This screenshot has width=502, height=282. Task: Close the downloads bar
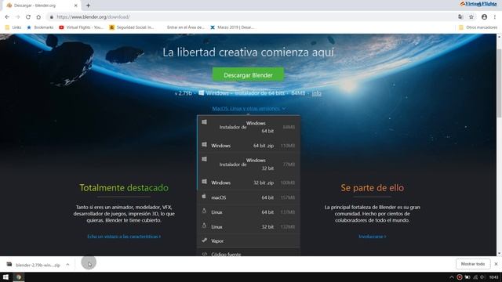[x=496, y=264]
